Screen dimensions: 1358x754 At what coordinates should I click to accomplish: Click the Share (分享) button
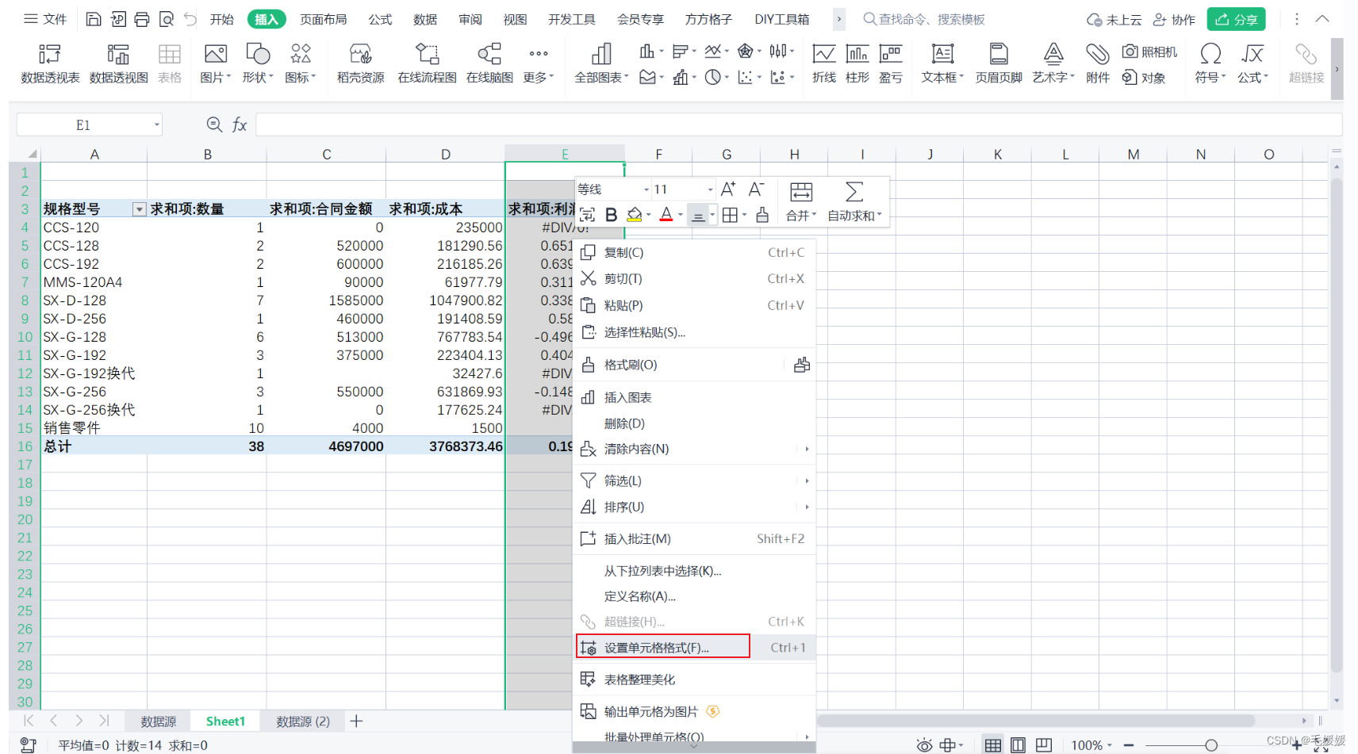[x=1236, y=19]
